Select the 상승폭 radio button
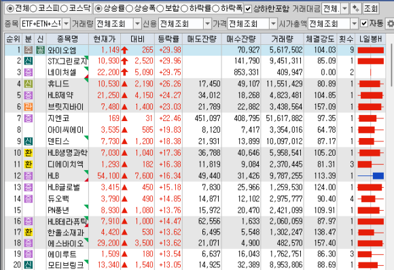 129,9
